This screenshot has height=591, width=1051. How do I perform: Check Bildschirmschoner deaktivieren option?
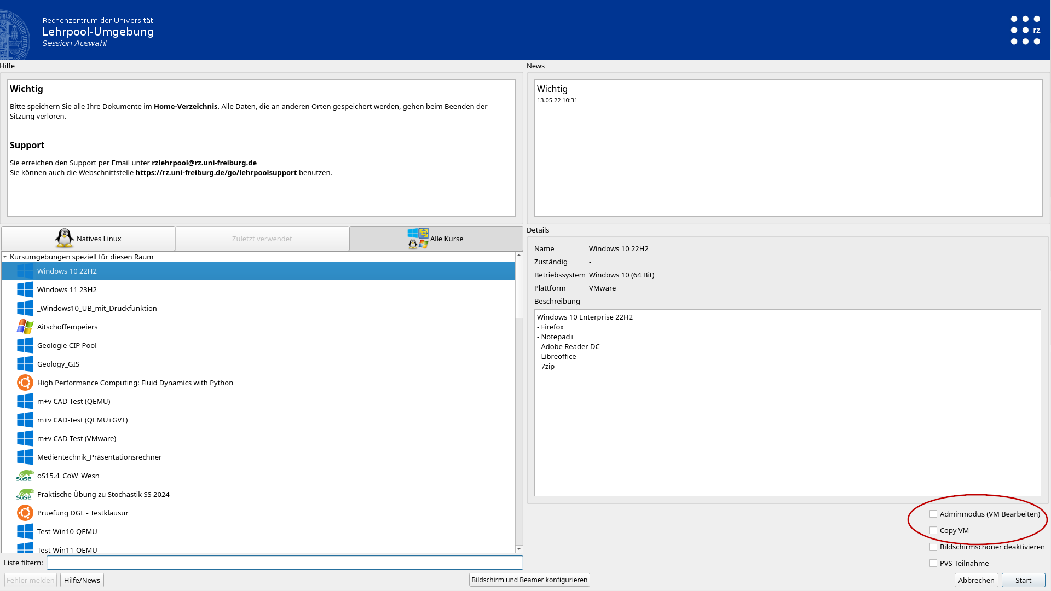click(x=933, y=547)
